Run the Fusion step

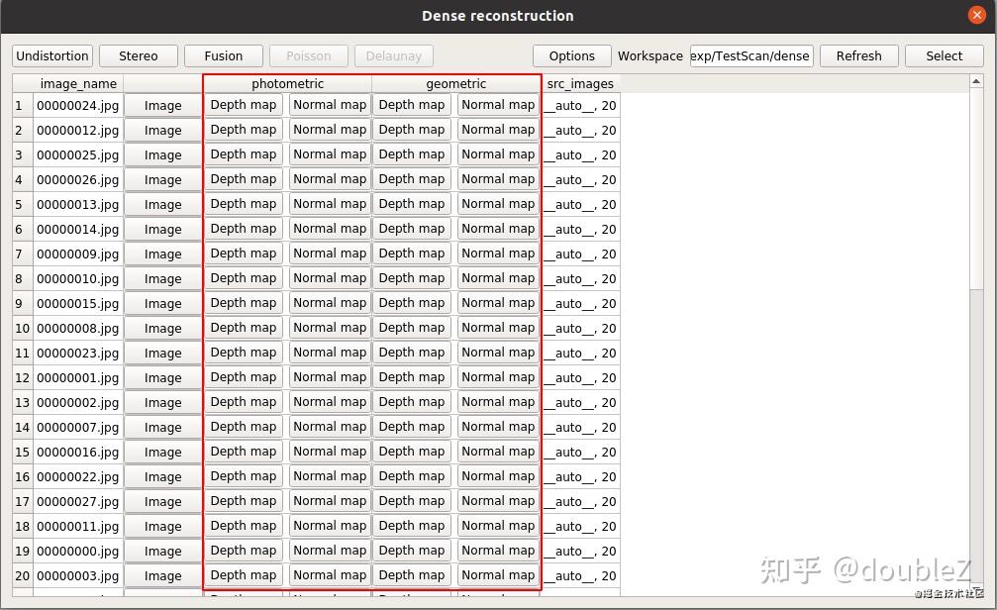[x=223, y=55]
